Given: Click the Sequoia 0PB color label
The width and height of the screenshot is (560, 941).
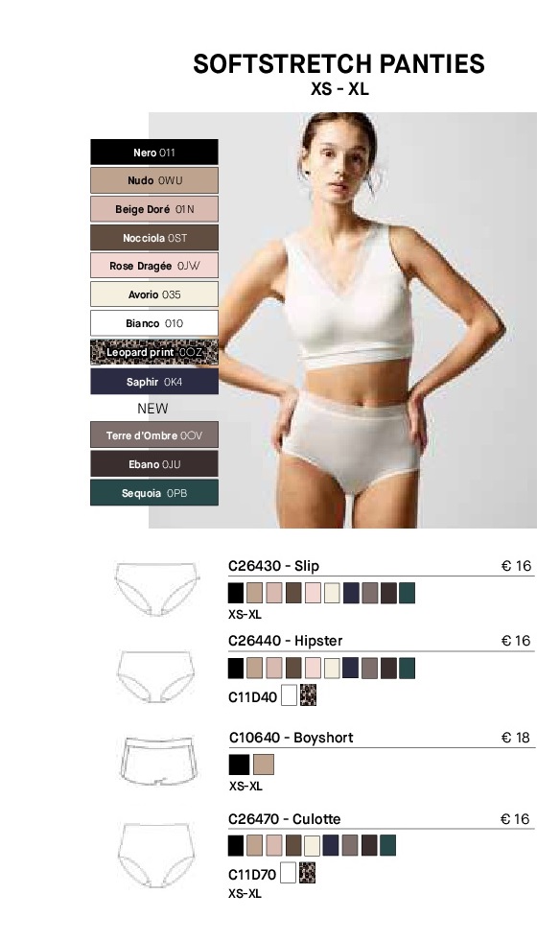Looking at the screenshot, I should click(x=154, y=493).
